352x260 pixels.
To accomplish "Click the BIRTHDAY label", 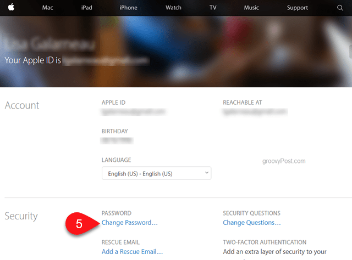I will tap(115, 131).
